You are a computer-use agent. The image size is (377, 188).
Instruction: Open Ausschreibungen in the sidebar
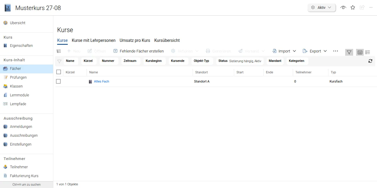(27, 136)
